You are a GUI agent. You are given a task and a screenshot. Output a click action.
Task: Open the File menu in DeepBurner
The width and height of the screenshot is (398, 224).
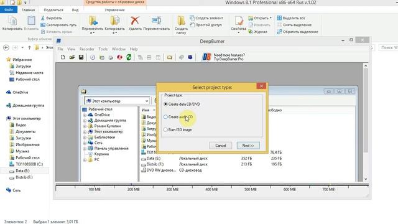pyautogui.click(x=60, y=49)
